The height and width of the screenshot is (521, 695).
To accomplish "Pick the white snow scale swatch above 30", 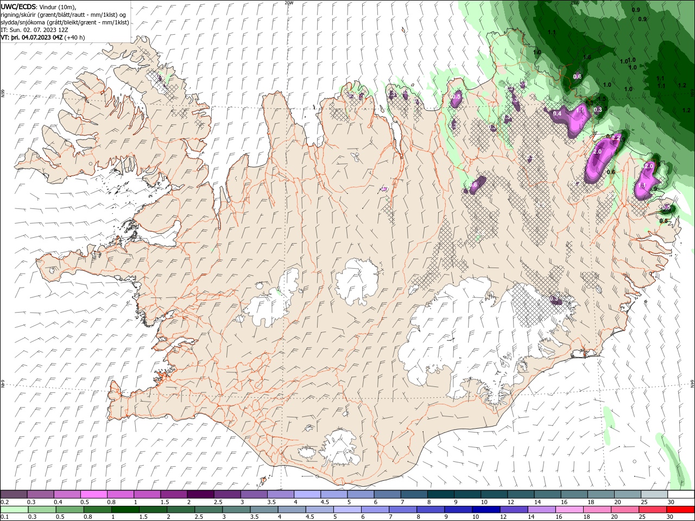I will click(681, 494).
